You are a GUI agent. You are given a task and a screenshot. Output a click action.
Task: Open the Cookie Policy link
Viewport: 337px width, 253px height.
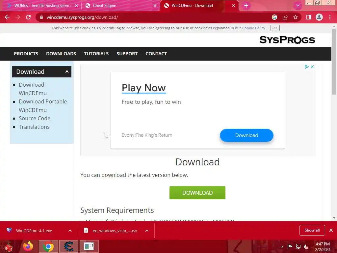click(x=254, y=28)
